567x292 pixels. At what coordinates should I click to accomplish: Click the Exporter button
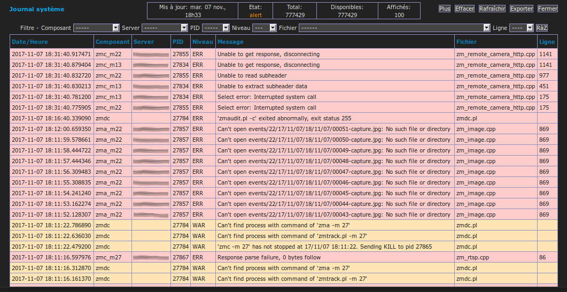[522, 9]
